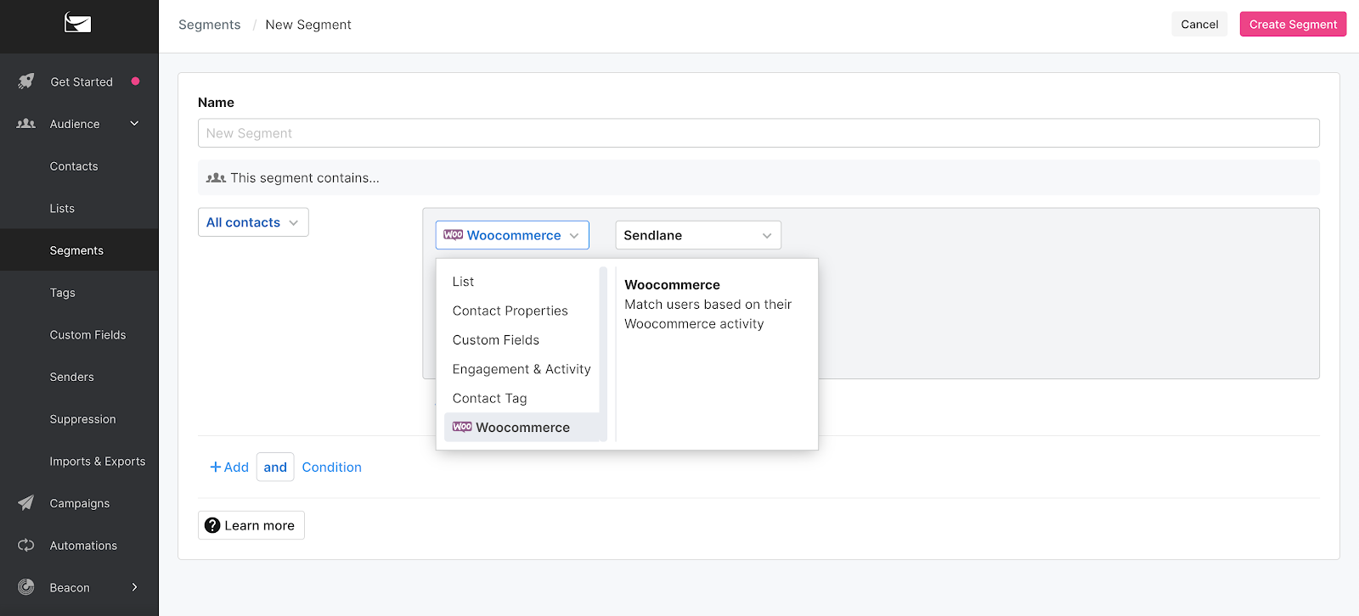
Task: Open the All contacts dropdown
Action: click(x=253, y=222)
